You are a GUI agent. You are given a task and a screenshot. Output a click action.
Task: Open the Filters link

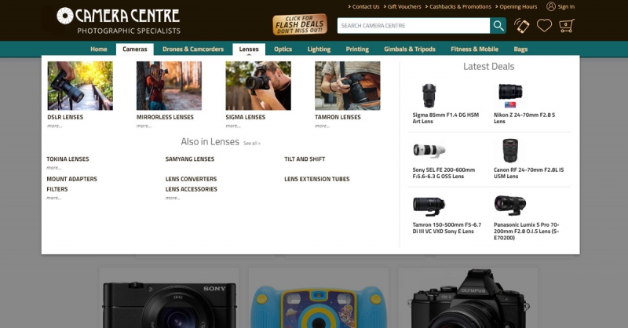(x=57, y=189)
